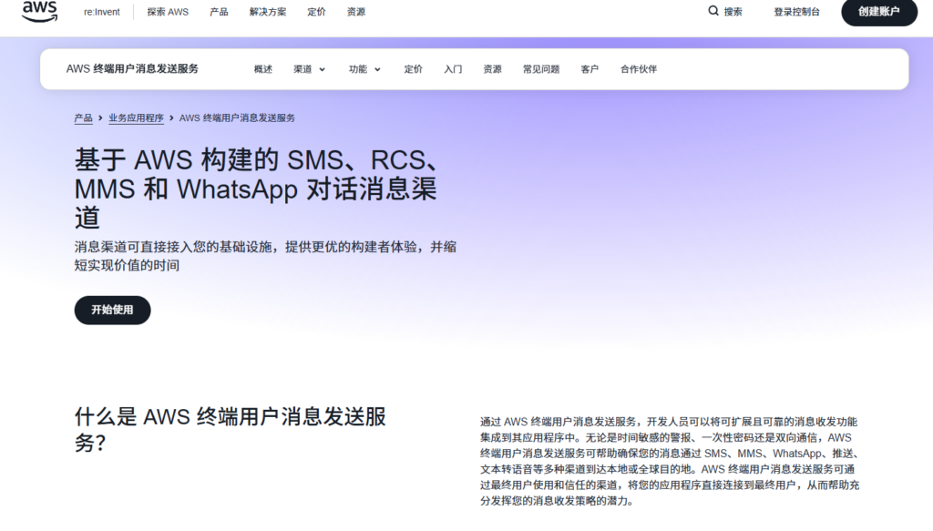Click breadcrumb text AWS 终端用户消息发送服务
This screenshot has width=933, height=531.
(x=237, y=117)
